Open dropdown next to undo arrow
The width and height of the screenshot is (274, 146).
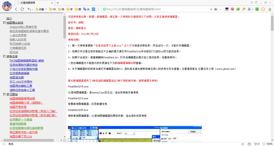click(33, 9)
